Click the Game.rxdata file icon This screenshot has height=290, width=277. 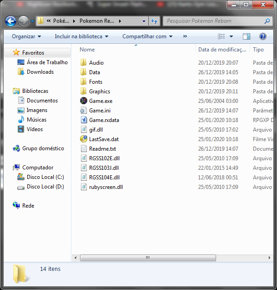click(84, 120)
